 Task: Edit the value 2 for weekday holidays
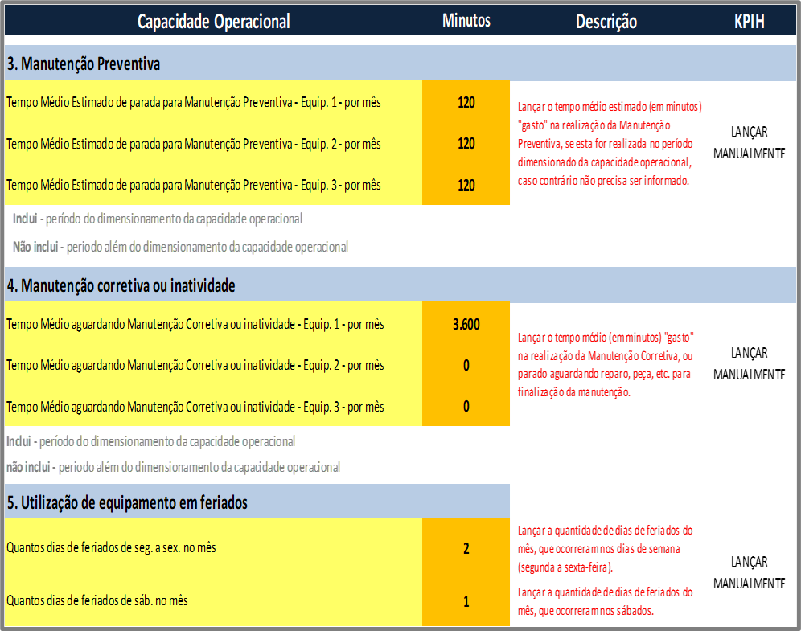[x=466, y=548]
